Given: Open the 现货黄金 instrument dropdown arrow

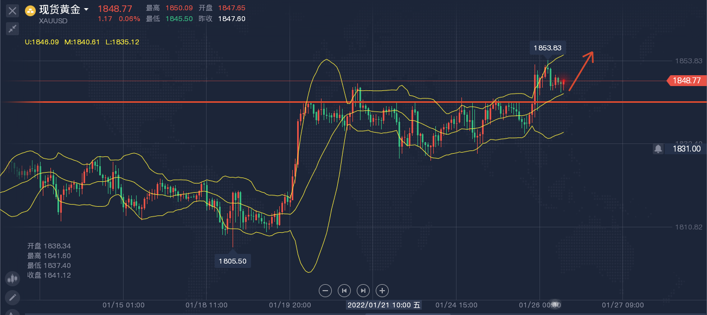Looking at the screenshot, I should click(x=86, y=10).
